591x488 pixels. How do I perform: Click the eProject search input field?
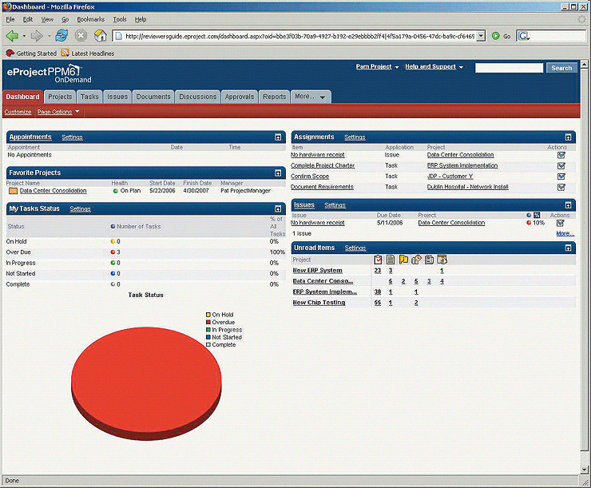(509, 68)
